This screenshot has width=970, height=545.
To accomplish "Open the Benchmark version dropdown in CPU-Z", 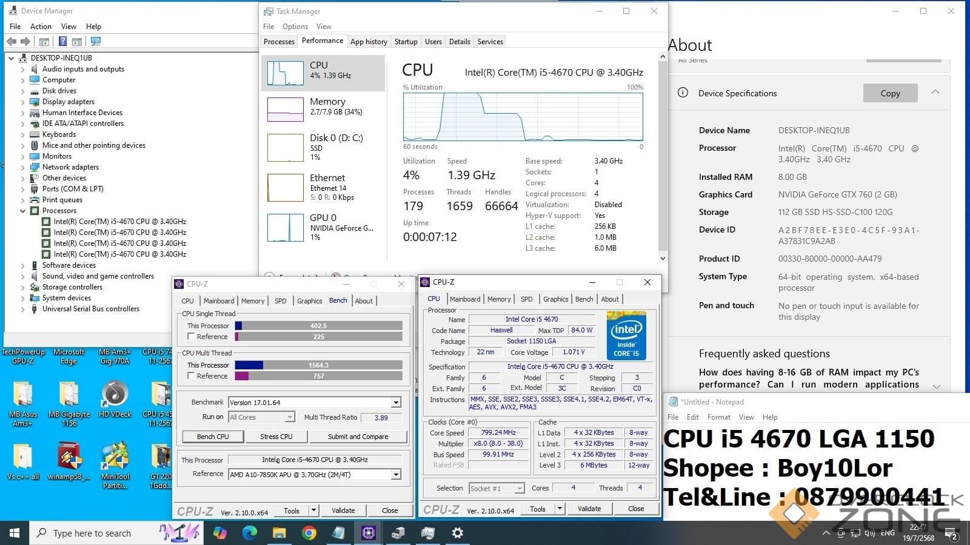I will pos(396,403).
